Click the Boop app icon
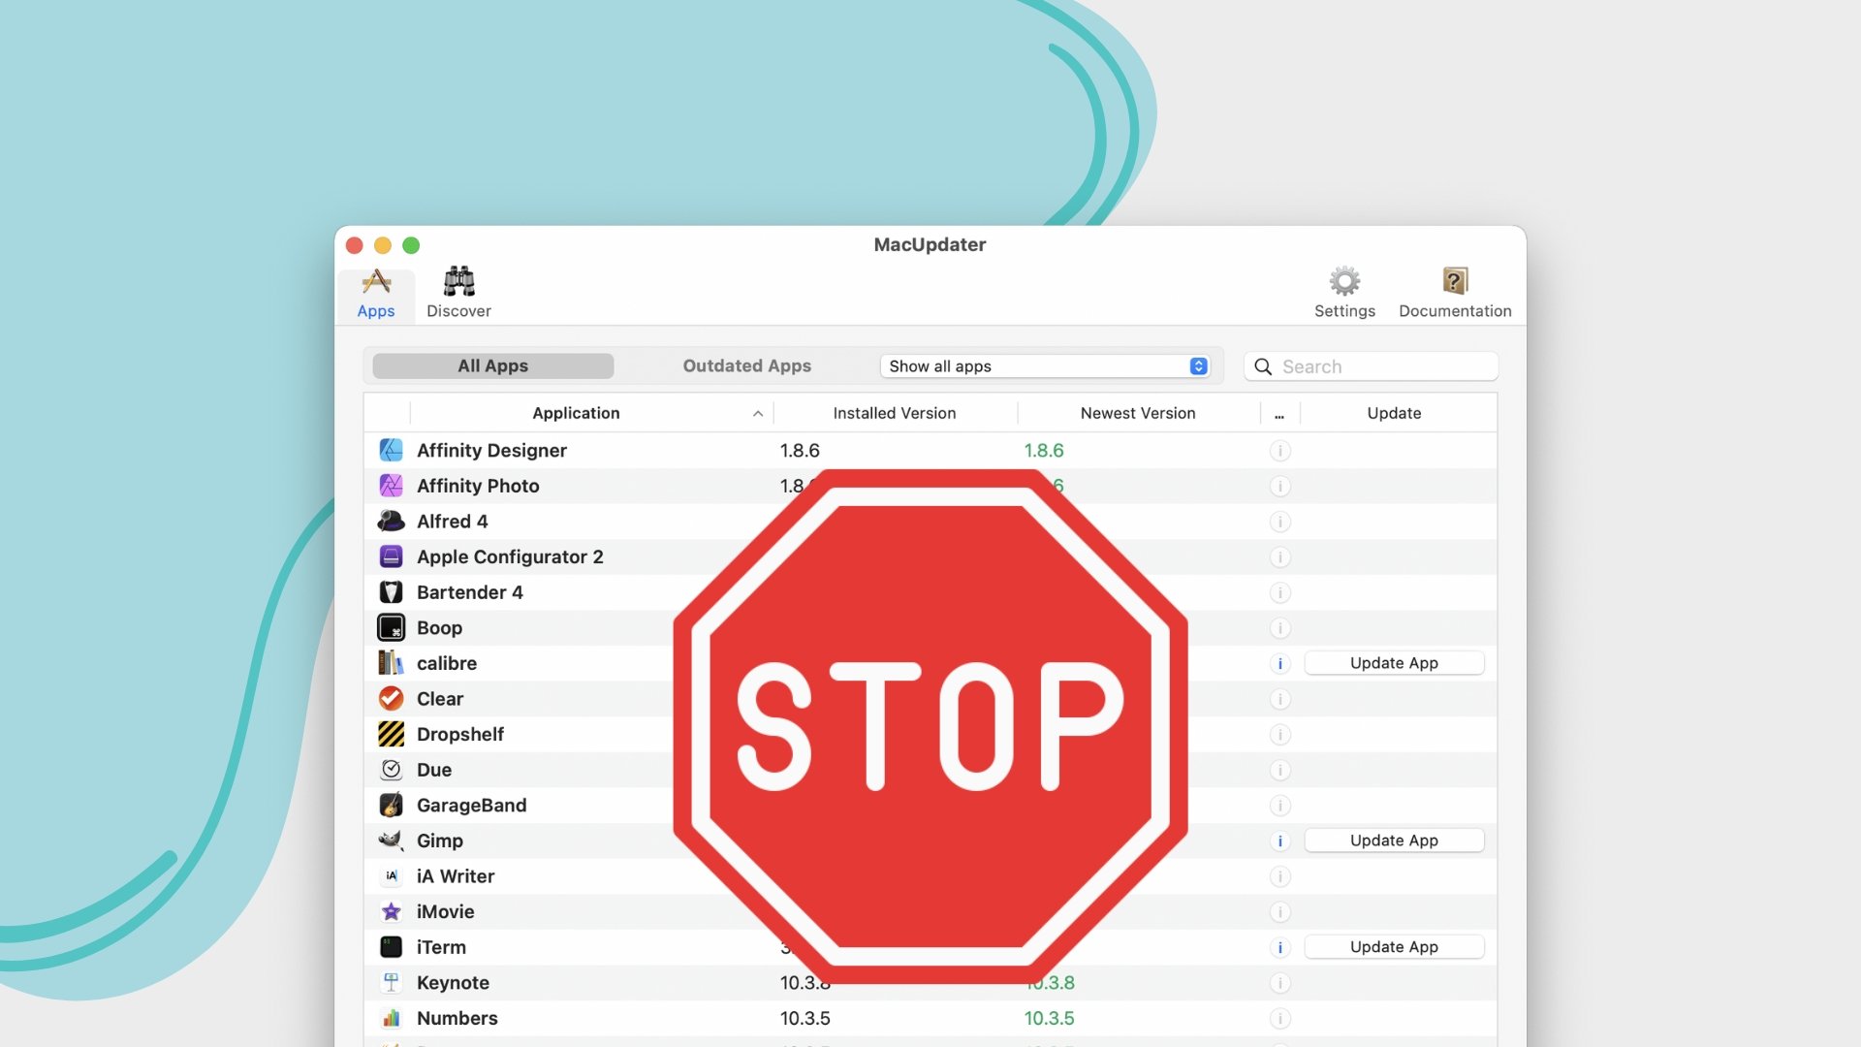 pos(391,627)
